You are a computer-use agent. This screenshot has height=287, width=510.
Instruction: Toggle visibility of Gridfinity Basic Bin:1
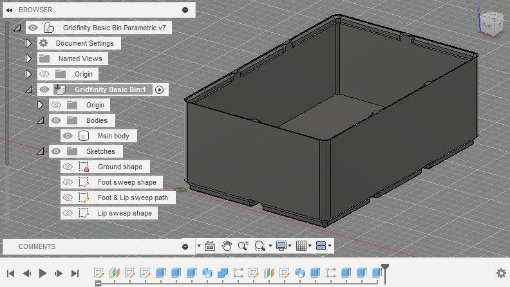pyautogui.click(x=44, y=89)
